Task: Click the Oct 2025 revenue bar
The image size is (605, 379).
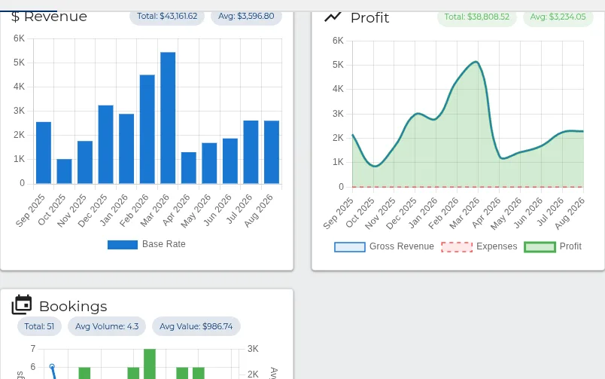Action: click(64, 171)
